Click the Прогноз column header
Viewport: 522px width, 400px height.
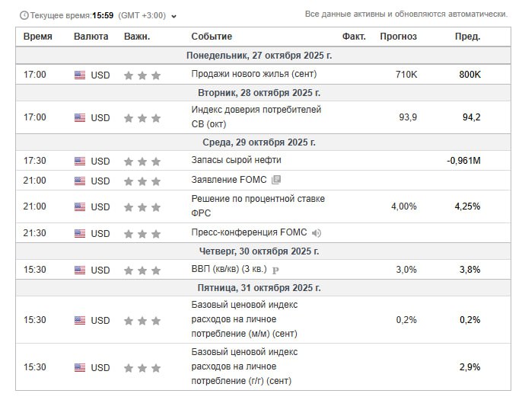[398, 37]
